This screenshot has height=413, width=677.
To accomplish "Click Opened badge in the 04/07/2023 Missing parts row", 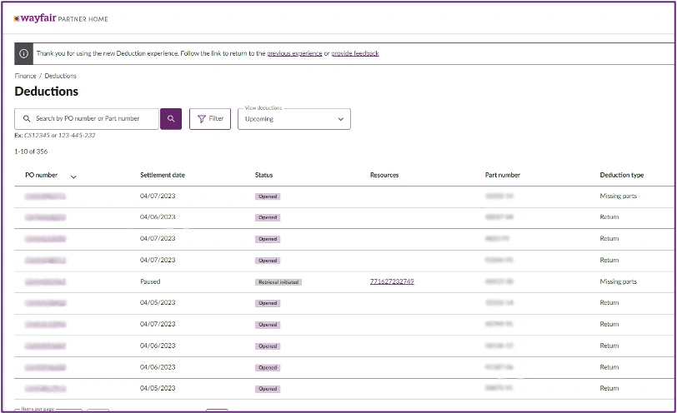I will [x=268, y=197].
